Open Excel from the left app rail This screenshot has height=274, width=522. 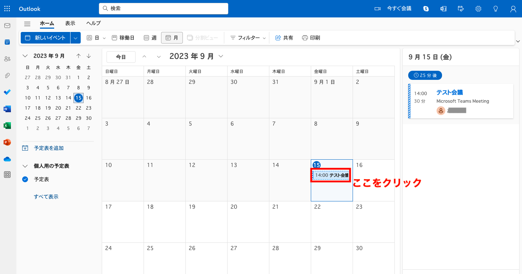pyautogui.click(x=7, y=125)
